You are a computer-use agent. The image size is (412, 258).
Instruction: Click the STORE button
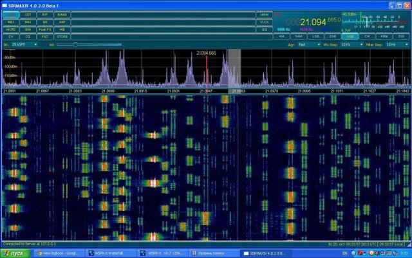(x=62, y=37)
